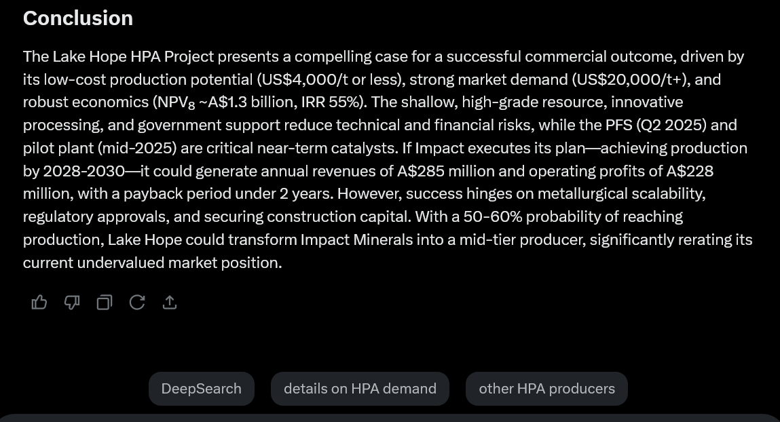Choose the other HPA producers suggestion
The image size is (780, 422).
(546, 389)
